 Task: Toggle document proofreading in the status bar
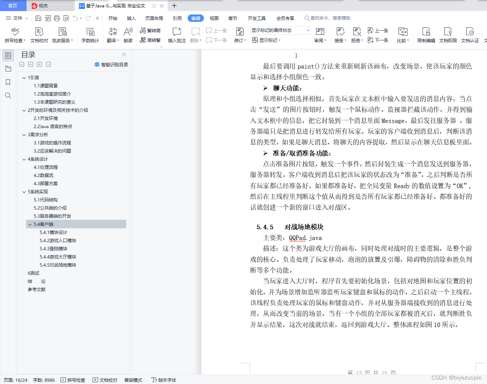pos(105,380)
